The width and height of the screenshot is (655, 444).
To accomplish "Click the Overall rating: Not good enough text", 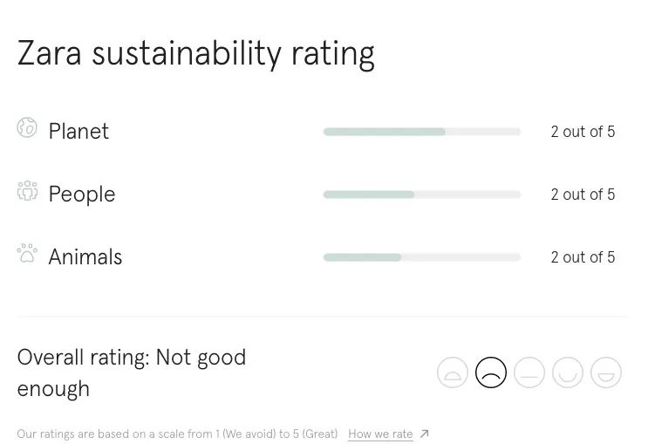I will pyautogui.click(x=131, y=372).
